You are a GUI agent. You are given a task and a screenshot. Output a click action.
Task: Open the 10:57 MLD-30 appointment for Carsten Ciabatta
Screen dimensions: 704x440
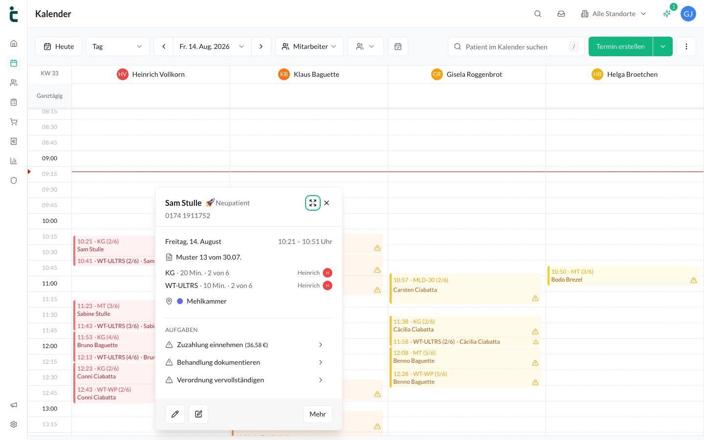click(465, 289)
